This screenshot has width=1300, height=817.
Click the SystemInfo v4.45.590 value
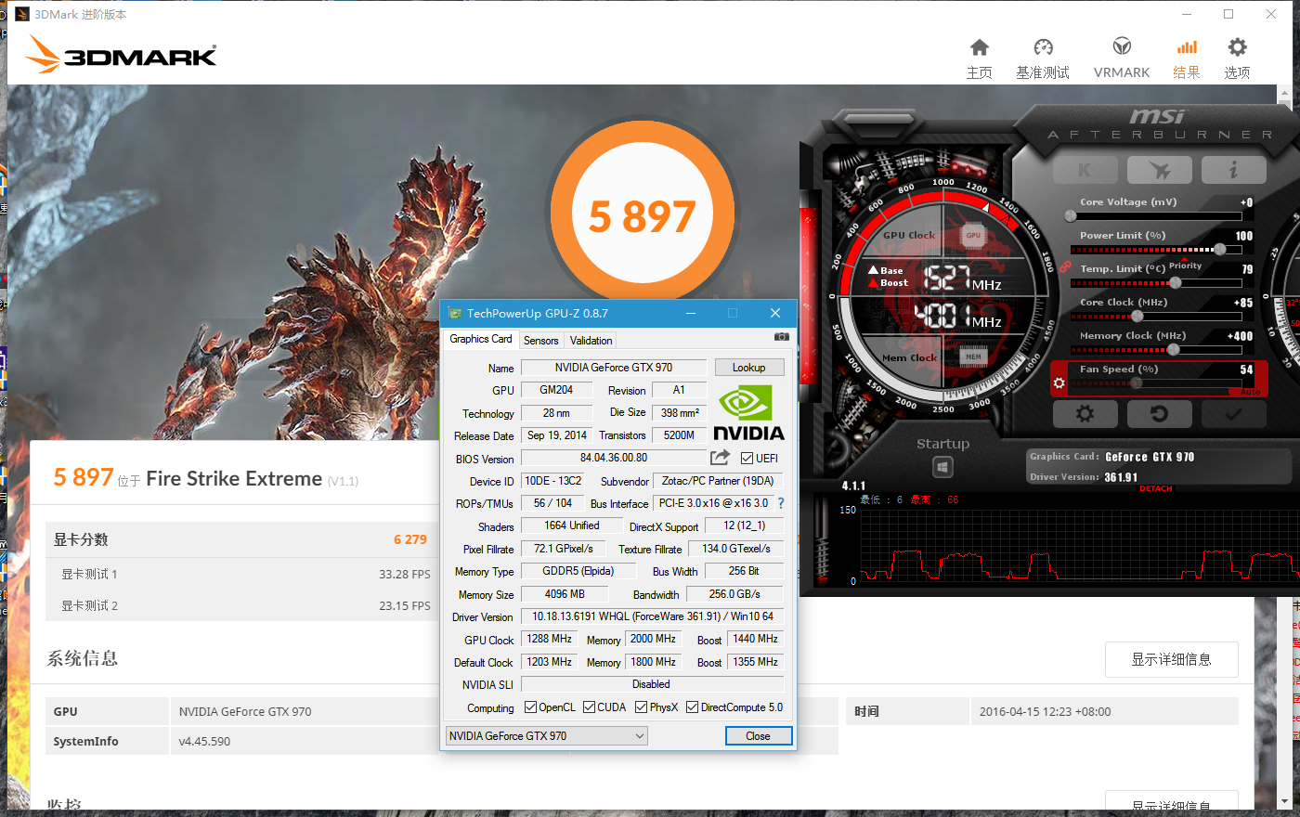click(204, 742)
